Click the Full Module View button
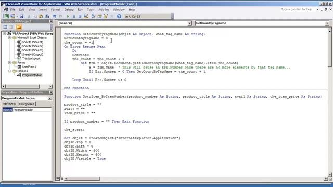 [61, 179]
